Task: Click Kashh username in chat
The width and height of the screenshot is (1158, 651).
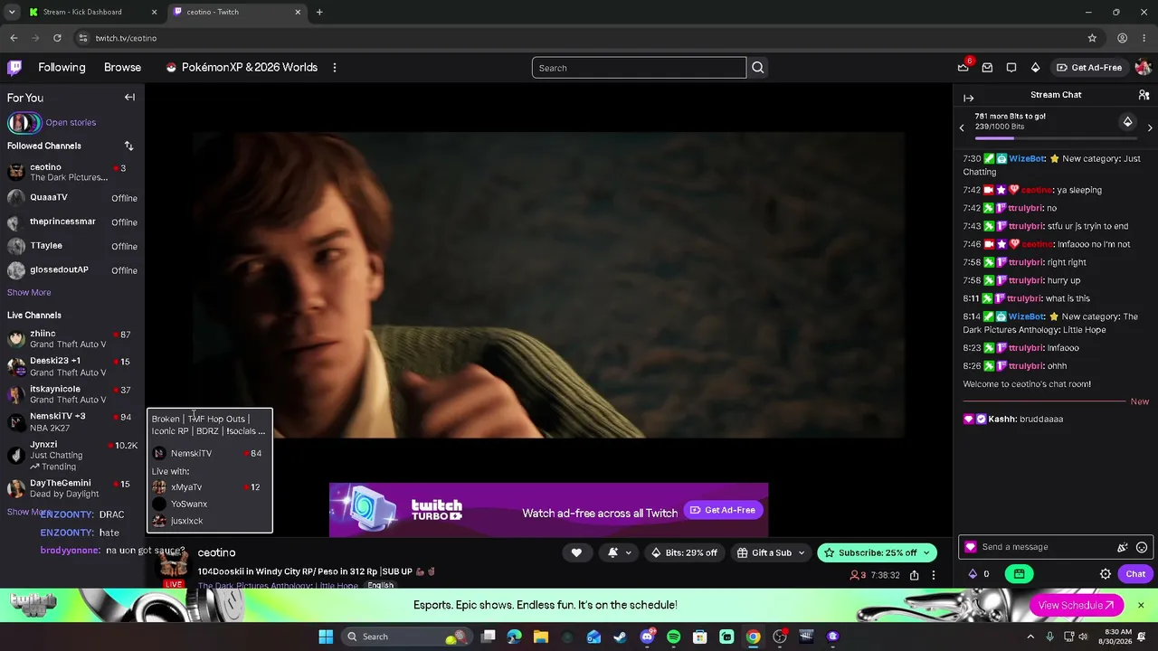Action: pos(1001,420)
